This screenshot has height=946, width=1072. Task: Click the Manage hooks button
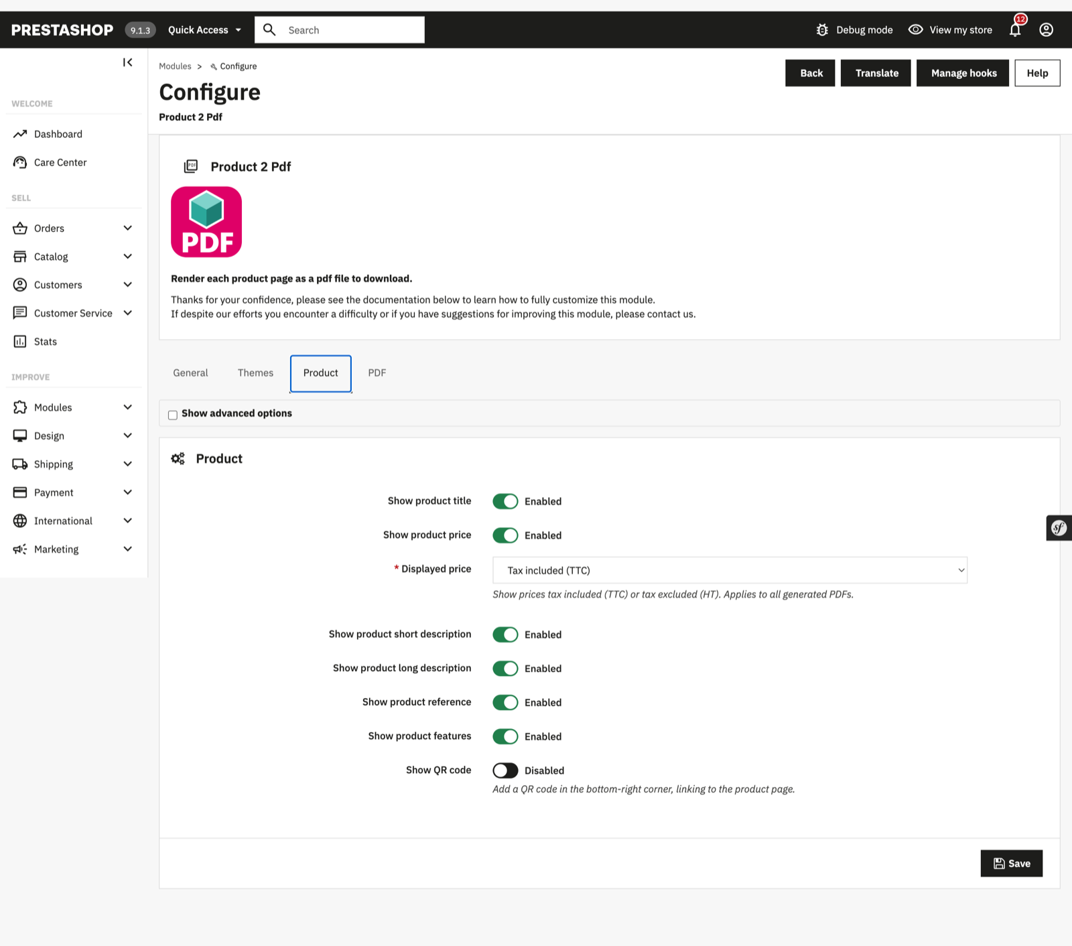tap(963, 73)
